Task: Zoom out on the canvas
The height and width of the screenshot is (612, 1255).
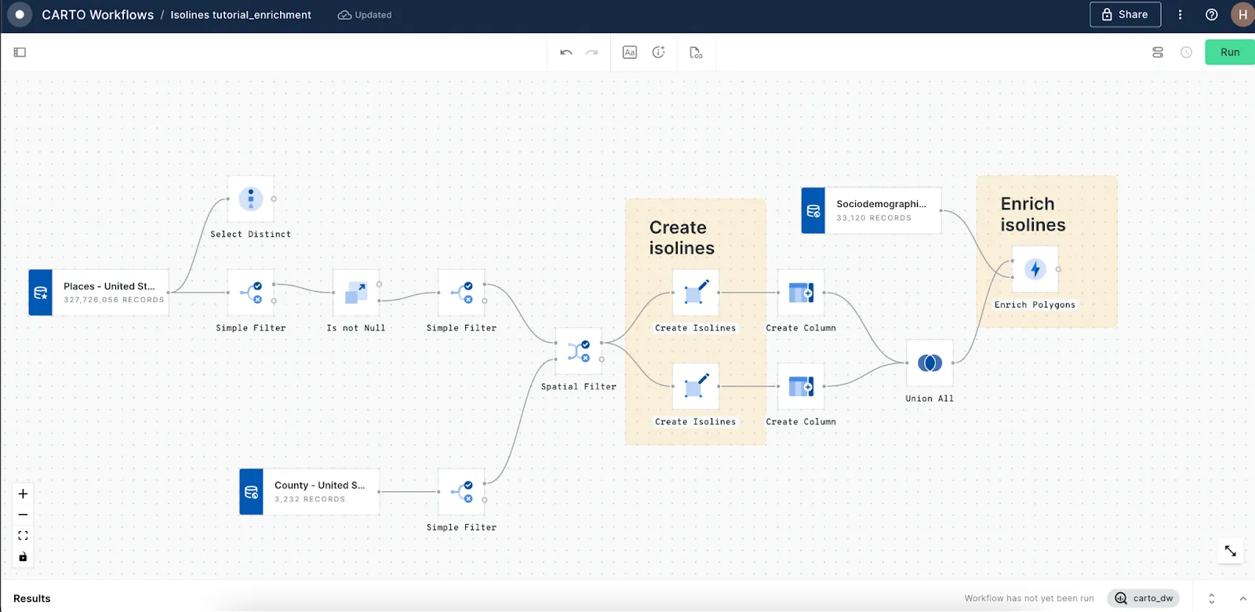Action: point(23,515)
